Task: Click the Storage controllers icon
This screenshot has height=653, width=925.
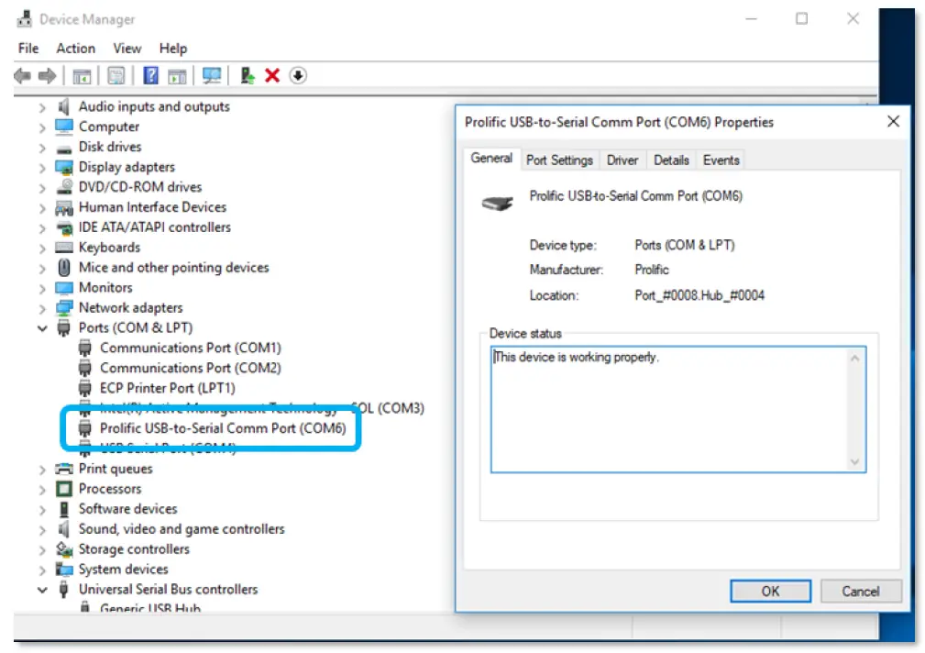Action: tap(63, 549)
